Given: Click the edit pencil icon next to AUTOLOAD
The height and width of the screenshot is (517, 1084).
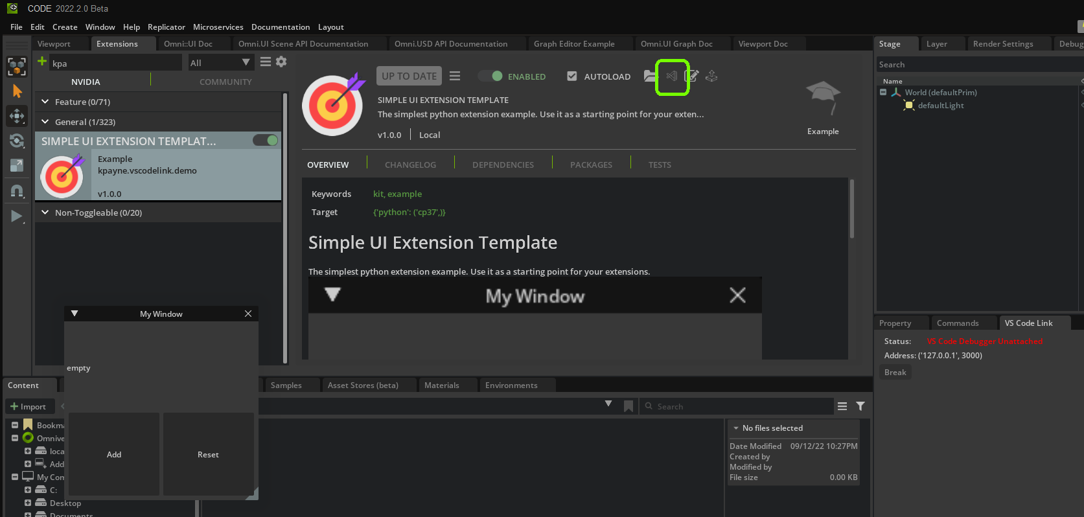Looking at the screenshot, I should tap(692, 76).
